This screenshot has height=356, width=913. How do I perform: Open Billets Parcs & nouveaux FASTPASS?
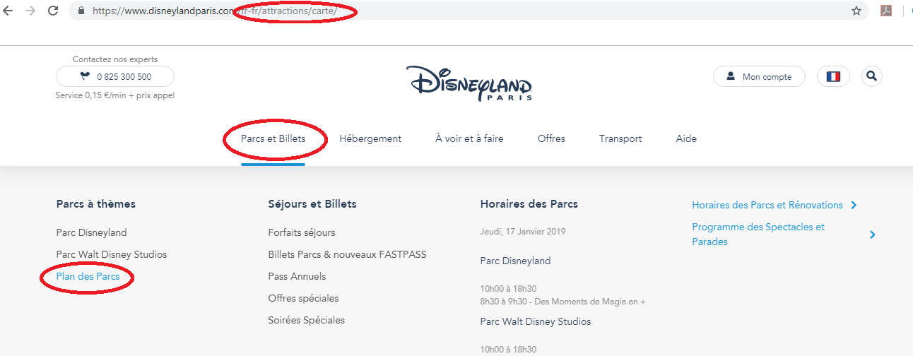click(348, 254)
